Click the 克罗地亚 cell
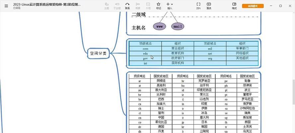295x133 pixels. pos(204,81)
